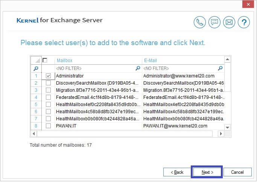Check the HealthMailbox4c58b8d8 checkbox
Viewport: 257px width, 182px height.
click(48, 112)
